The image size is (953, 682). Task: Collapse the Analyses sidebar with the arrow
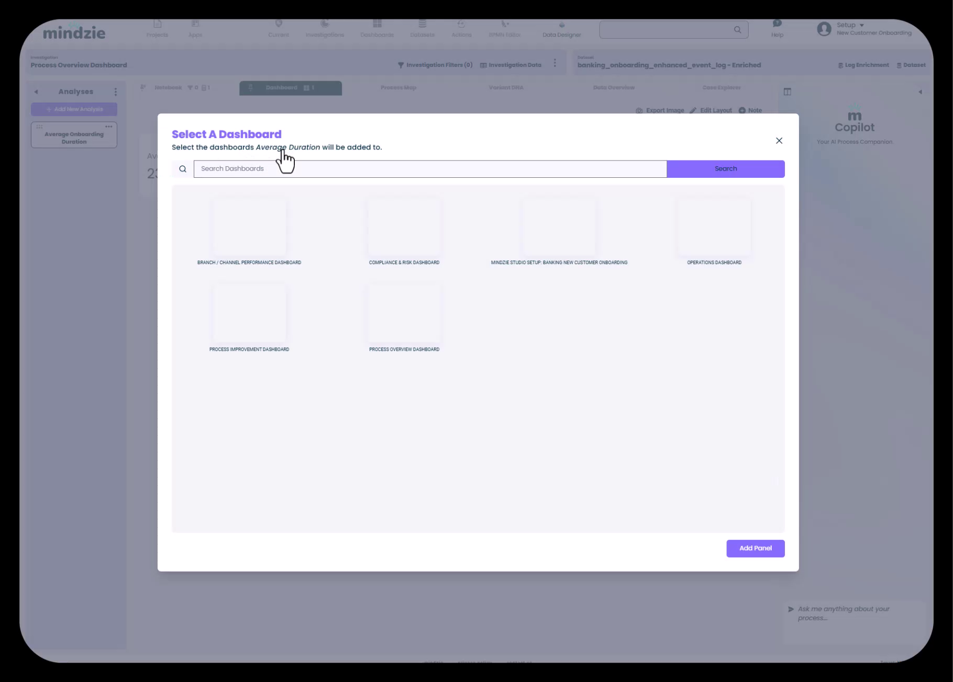click(36, 92)
